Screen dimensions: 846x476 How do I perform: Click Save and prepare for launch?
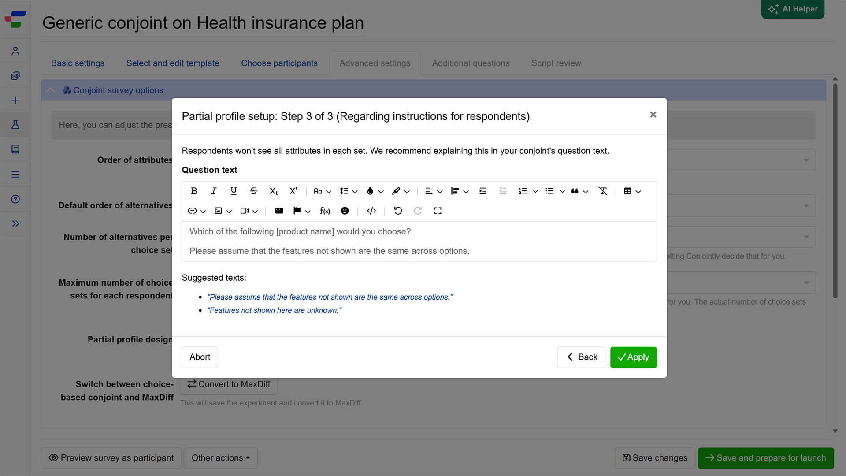point(766,458)
